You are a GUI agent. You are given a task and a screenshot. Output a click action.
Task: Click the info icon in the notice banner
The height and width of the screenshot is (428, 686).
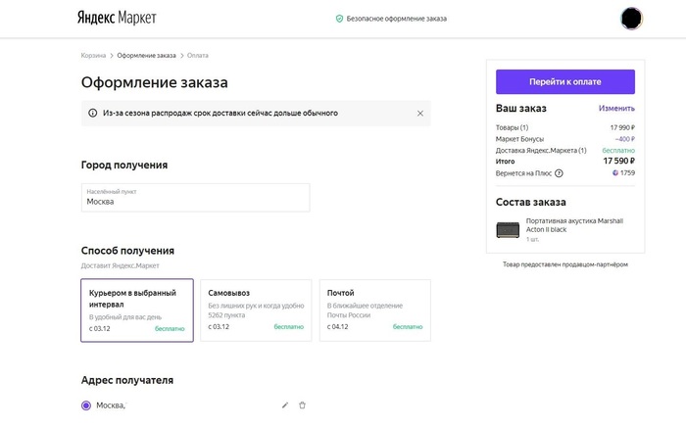[x=93, y=114]
